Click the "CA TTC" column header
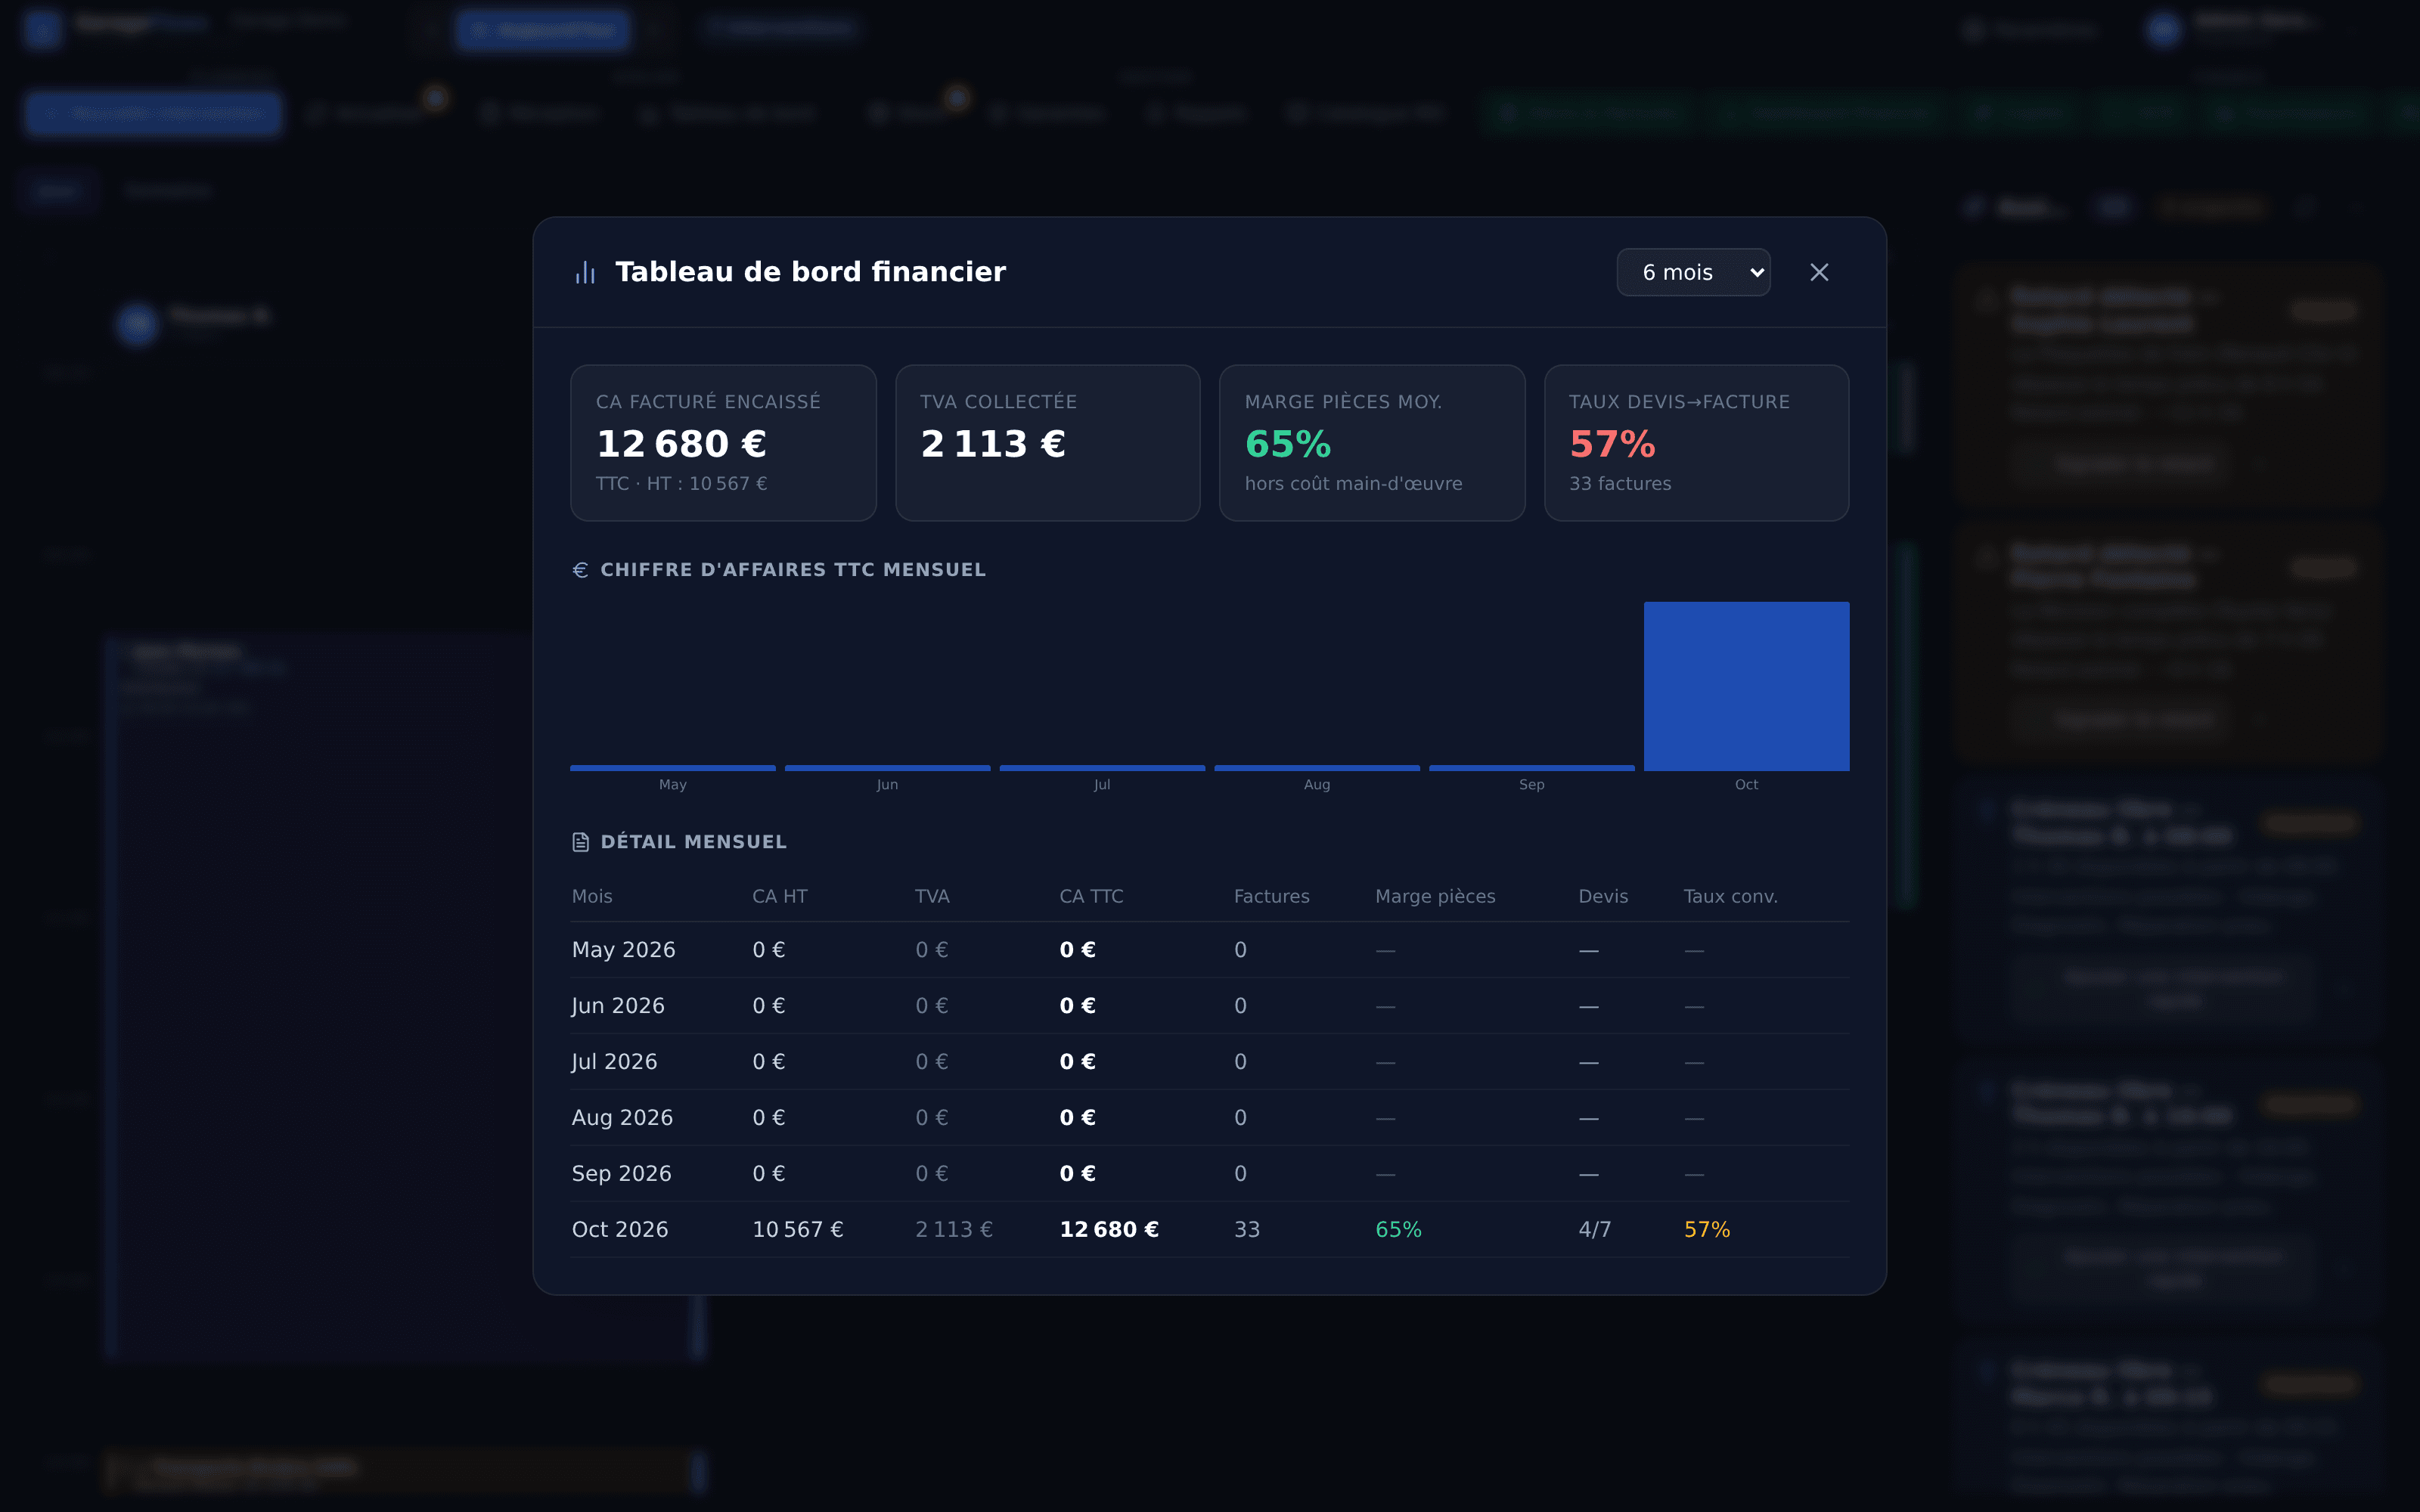This screenshot has width=2420, height=1512. 1091,897
